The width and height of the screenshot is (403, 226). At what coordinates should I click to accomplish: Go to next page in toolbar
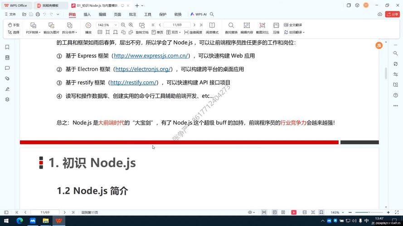pyautogui.click(x=194, y=25)
